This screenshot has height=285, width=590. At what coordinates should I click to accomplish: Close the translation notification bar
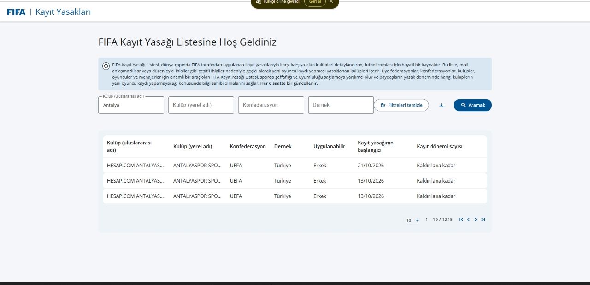click(331, 2)
